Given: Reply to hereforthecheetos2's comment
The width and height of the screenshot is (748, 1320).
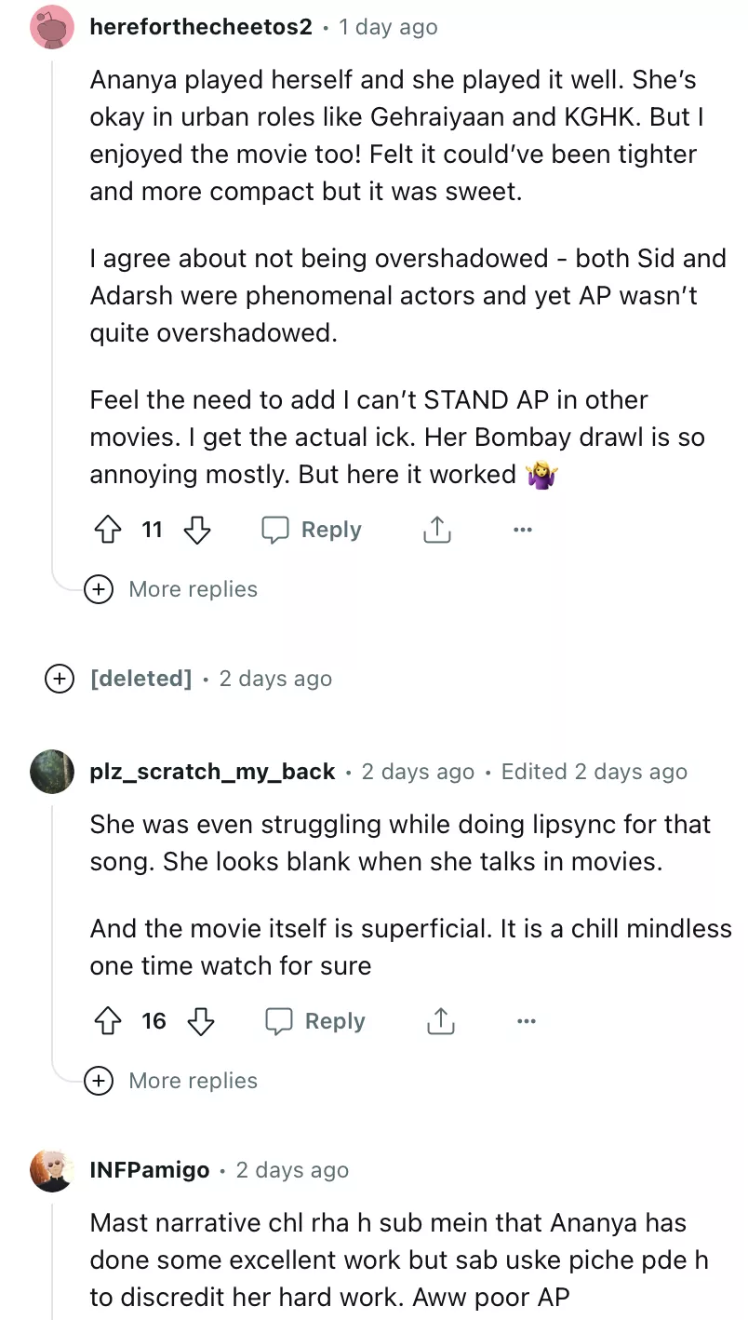Looking at the screenshot, I should coord(312,531).
